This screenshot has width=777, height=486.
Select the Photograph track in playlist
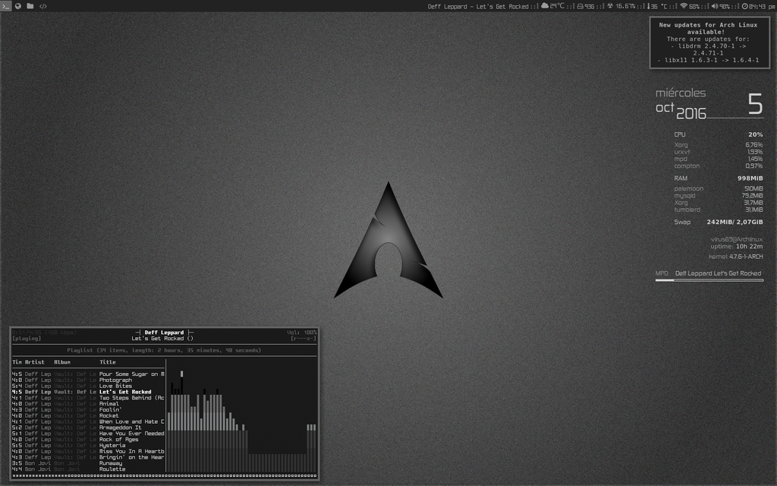click(x=88, y=380)
